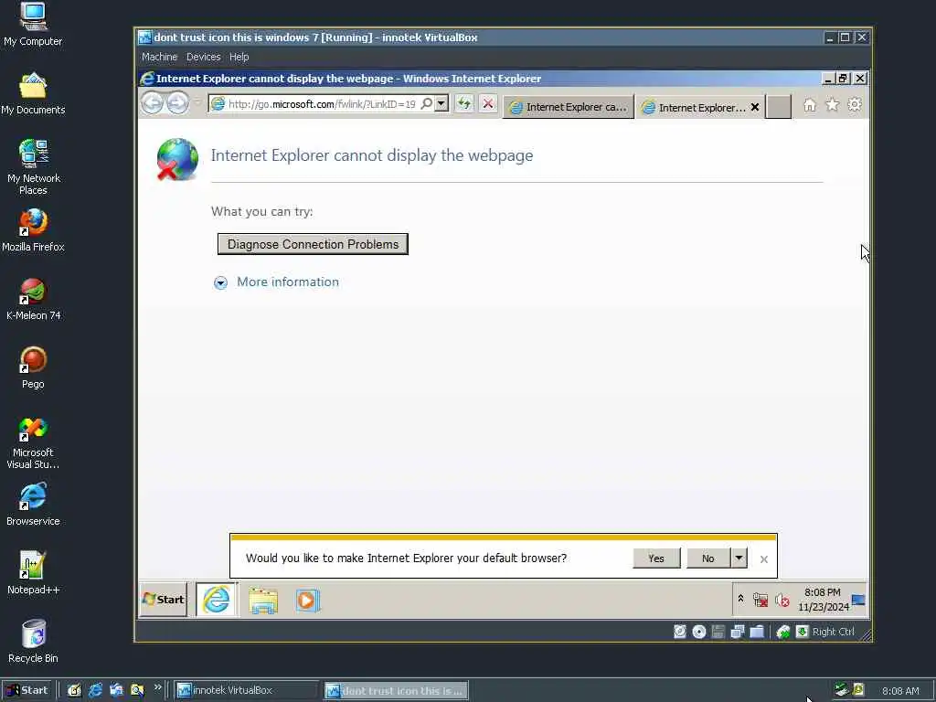Click guest muted speaker tray icon
Screen dimensions: 936x702
click(x=782, y=600)
